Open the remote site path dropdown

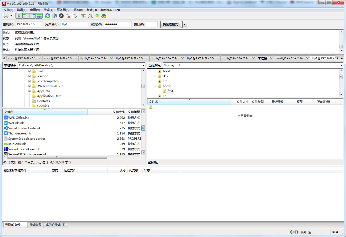341,65
